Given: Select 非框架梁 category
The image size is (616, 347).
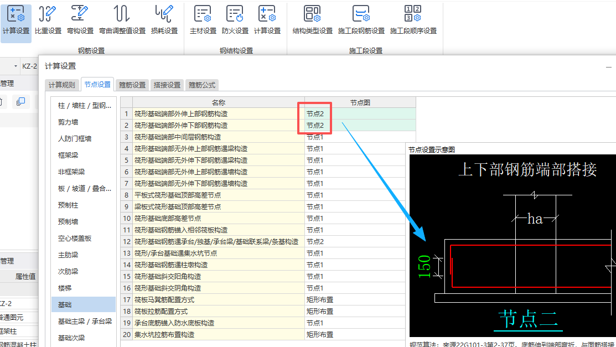Looking at the screenshot, I should click(84, 172).
